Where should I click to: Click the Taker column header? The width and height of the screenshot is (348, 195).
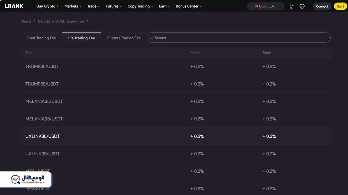click(x=267, y=53)
